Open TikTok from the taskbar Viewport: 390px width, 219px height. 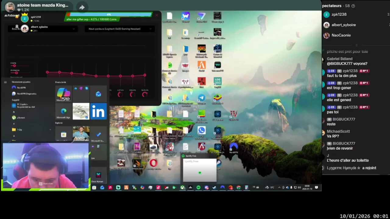coord(158,188)
